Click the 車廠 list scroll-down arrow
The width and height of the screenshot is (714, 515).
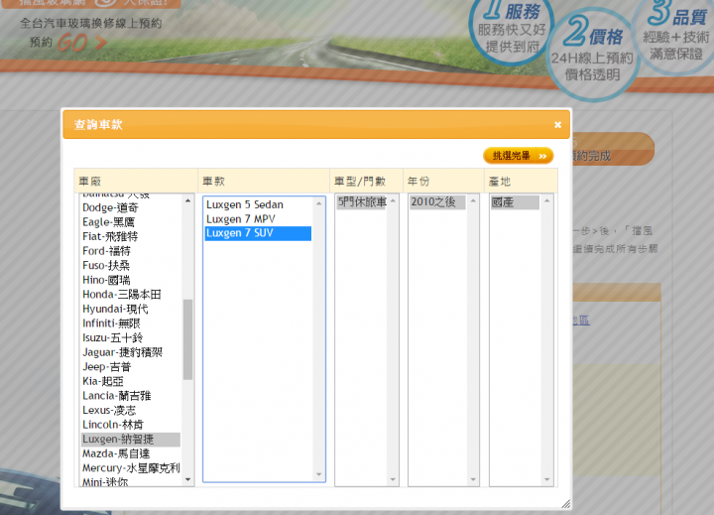[188, 479]
